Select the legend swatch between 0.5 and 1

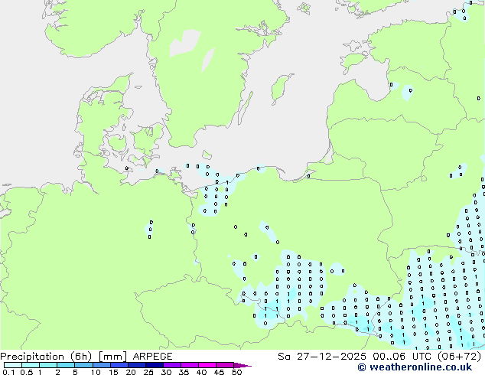(x=31, y=365)
